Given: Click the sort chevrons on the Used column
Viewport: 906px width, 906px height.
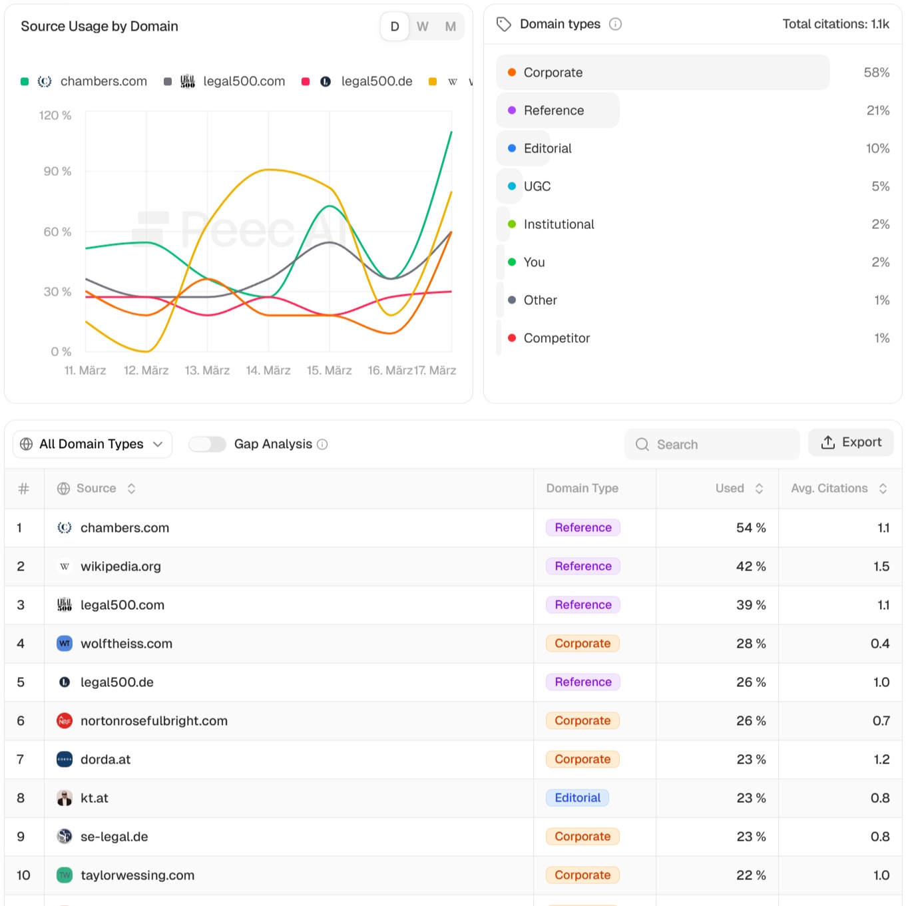Looking at the screenshot, I should (x=760, y=488).
